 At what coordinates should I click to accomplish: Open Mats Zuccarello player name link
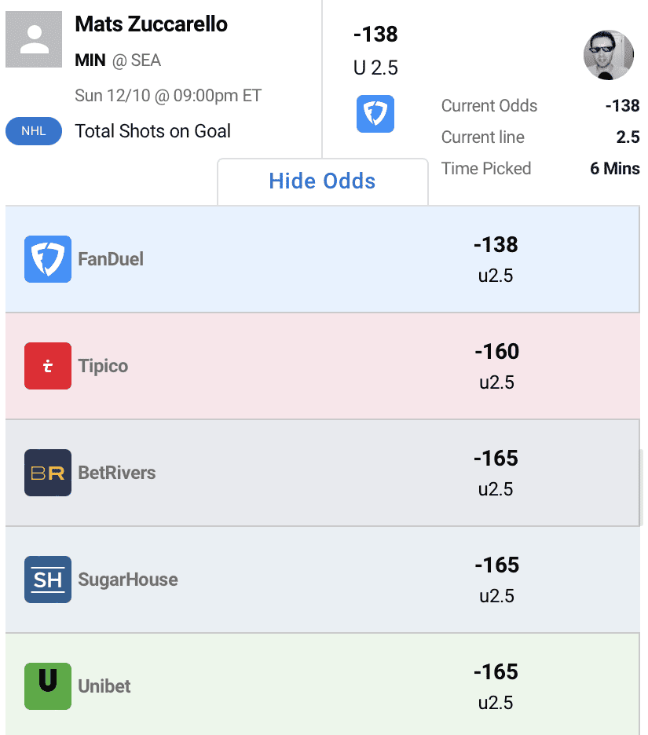152,24
